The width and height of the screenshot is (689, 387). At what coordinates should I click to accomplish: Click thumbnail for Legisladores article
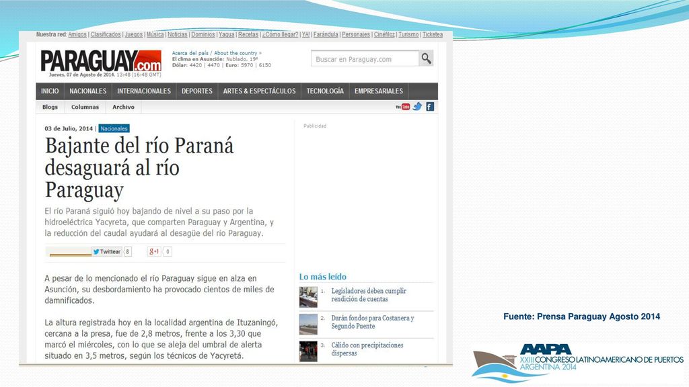point(308,296)
